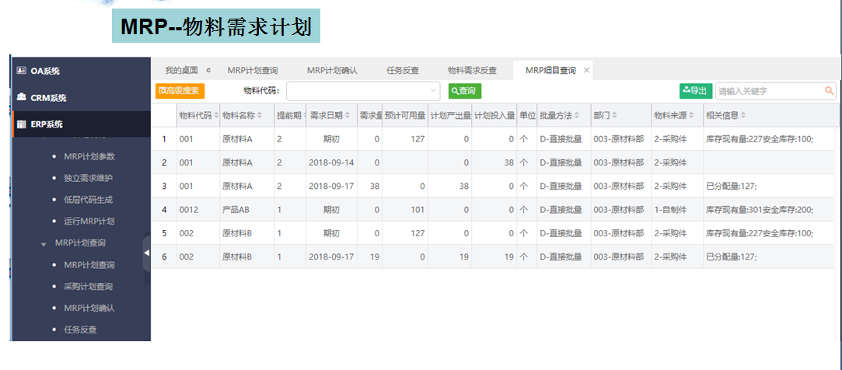Open 低层代码生成 in the sidebar
The image size is (842, 370).
click(89, 199)
